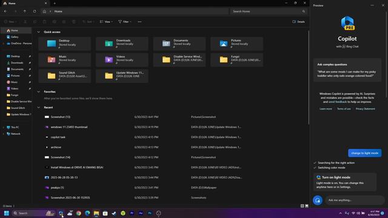Show hidden system tray icons
This screenshot has width=388, height=218.
(341, 213)
